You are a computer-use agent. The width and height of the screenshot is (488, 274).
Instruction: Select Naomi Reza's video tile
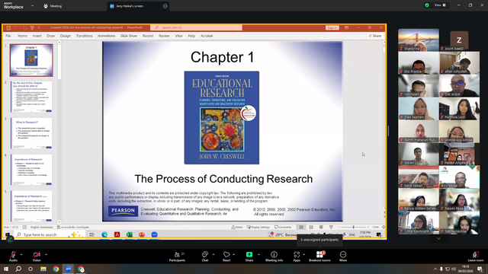[x=459, y=199]
